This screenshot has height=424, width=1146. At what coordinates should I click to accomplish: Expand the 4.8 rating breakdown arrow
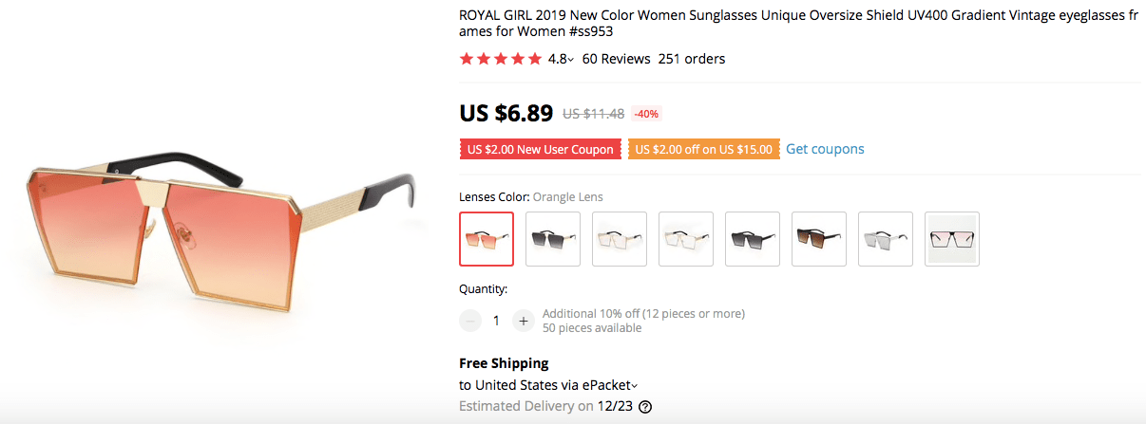(570, 60)
